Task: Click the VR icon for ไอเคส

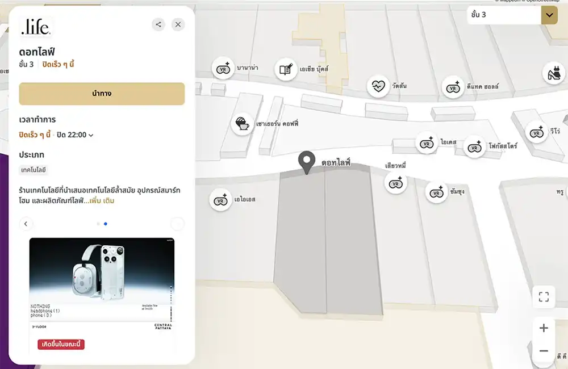Action: click(427, 143)
